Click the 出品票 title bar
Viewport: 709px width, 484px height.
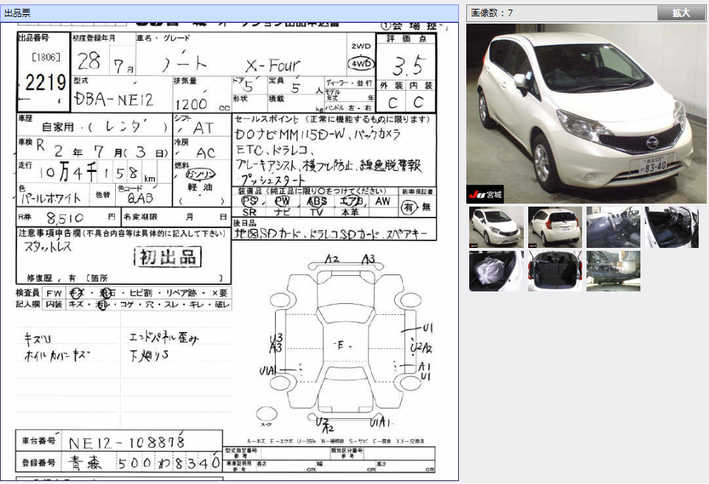[16, 12]
